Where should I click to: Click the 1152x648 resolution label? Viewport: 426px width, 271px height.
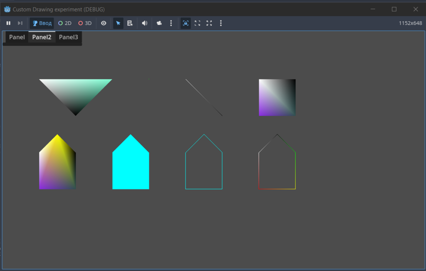[x=410, y=23]
